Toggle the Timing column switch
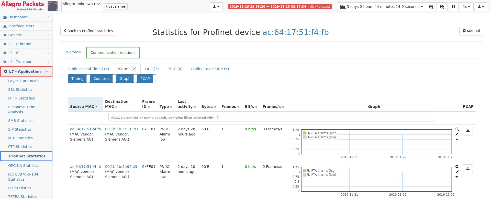491x199 pixels. tap(88, 79)
